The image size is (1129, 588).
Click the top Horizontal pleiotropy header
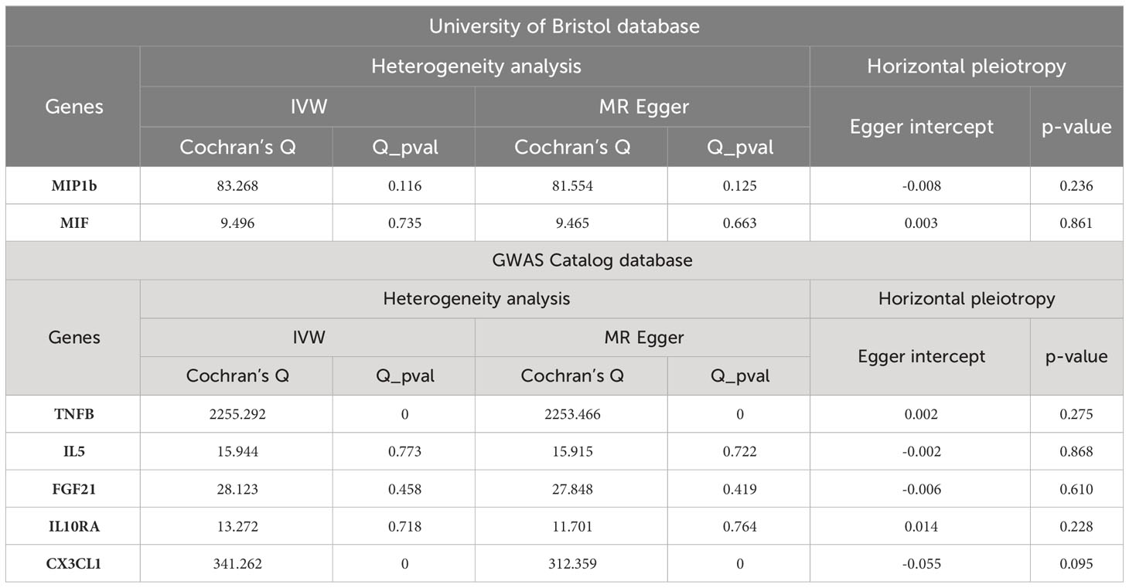[x=966, y=66]
